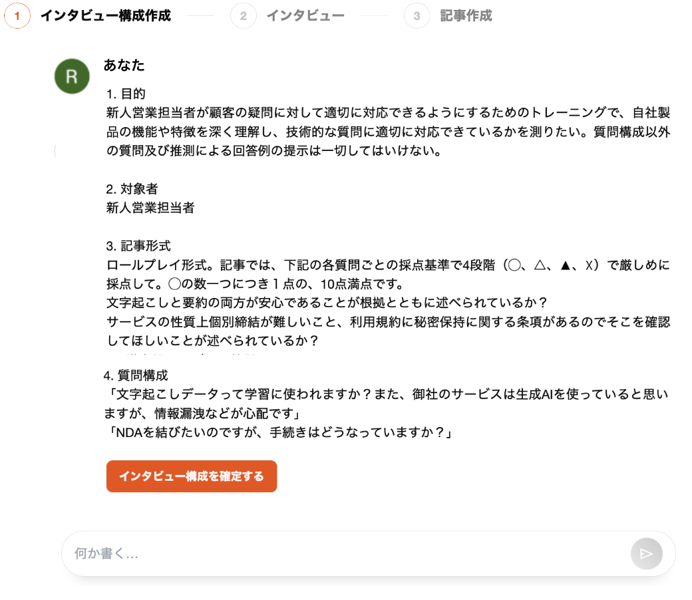Select the インタビュー構成作成 step label

(x=106, y=15)
